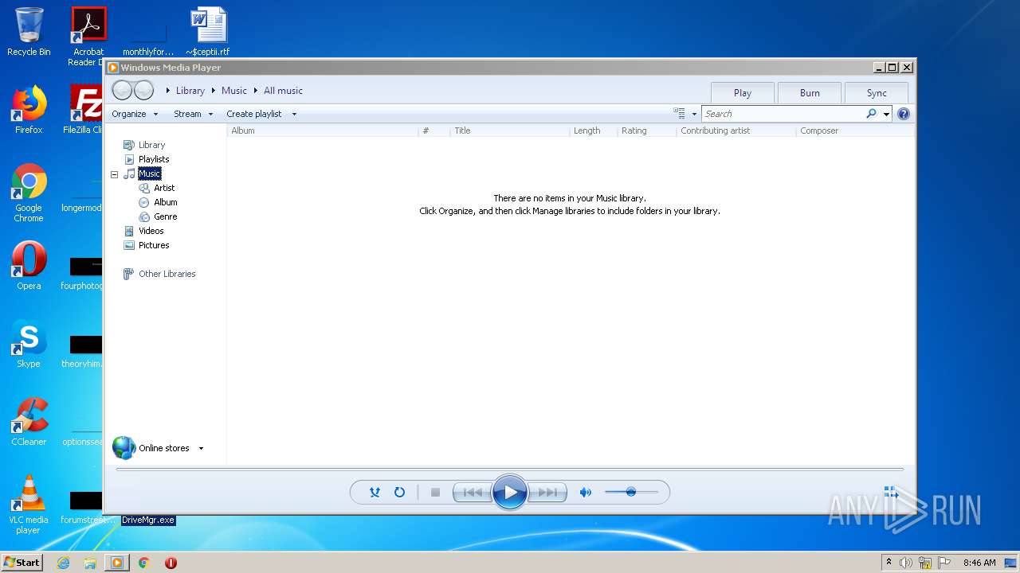Open the Start menu
1020x573 pixels.
pos(22,562)
